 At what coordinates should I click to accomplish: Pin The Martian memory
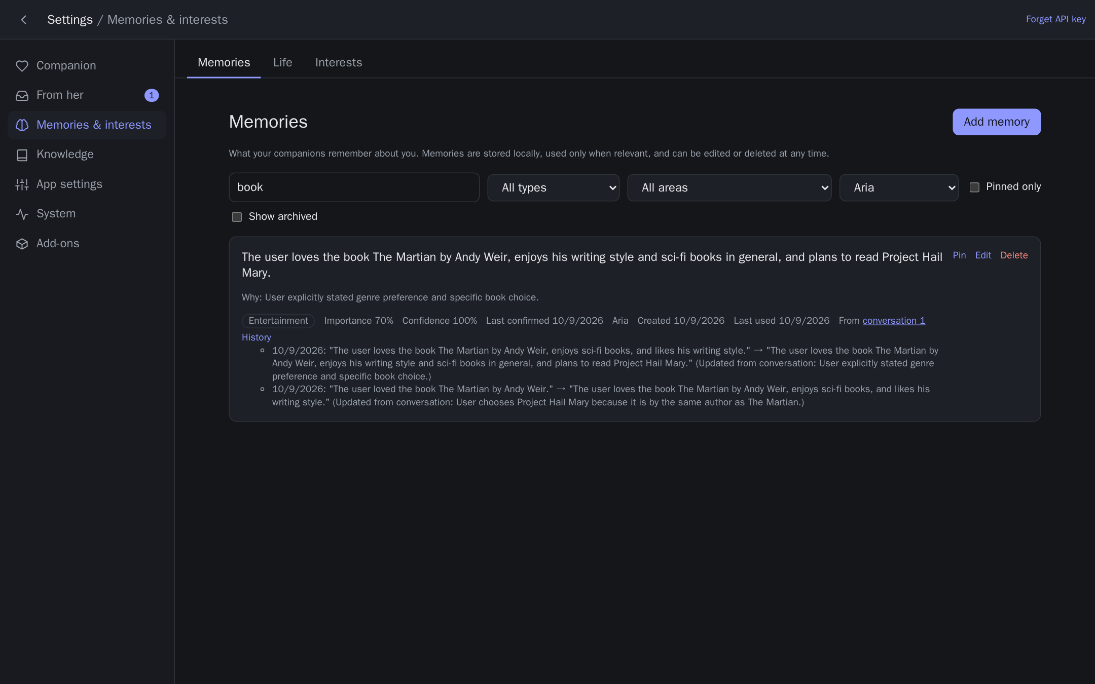click(x=959, y=255)
